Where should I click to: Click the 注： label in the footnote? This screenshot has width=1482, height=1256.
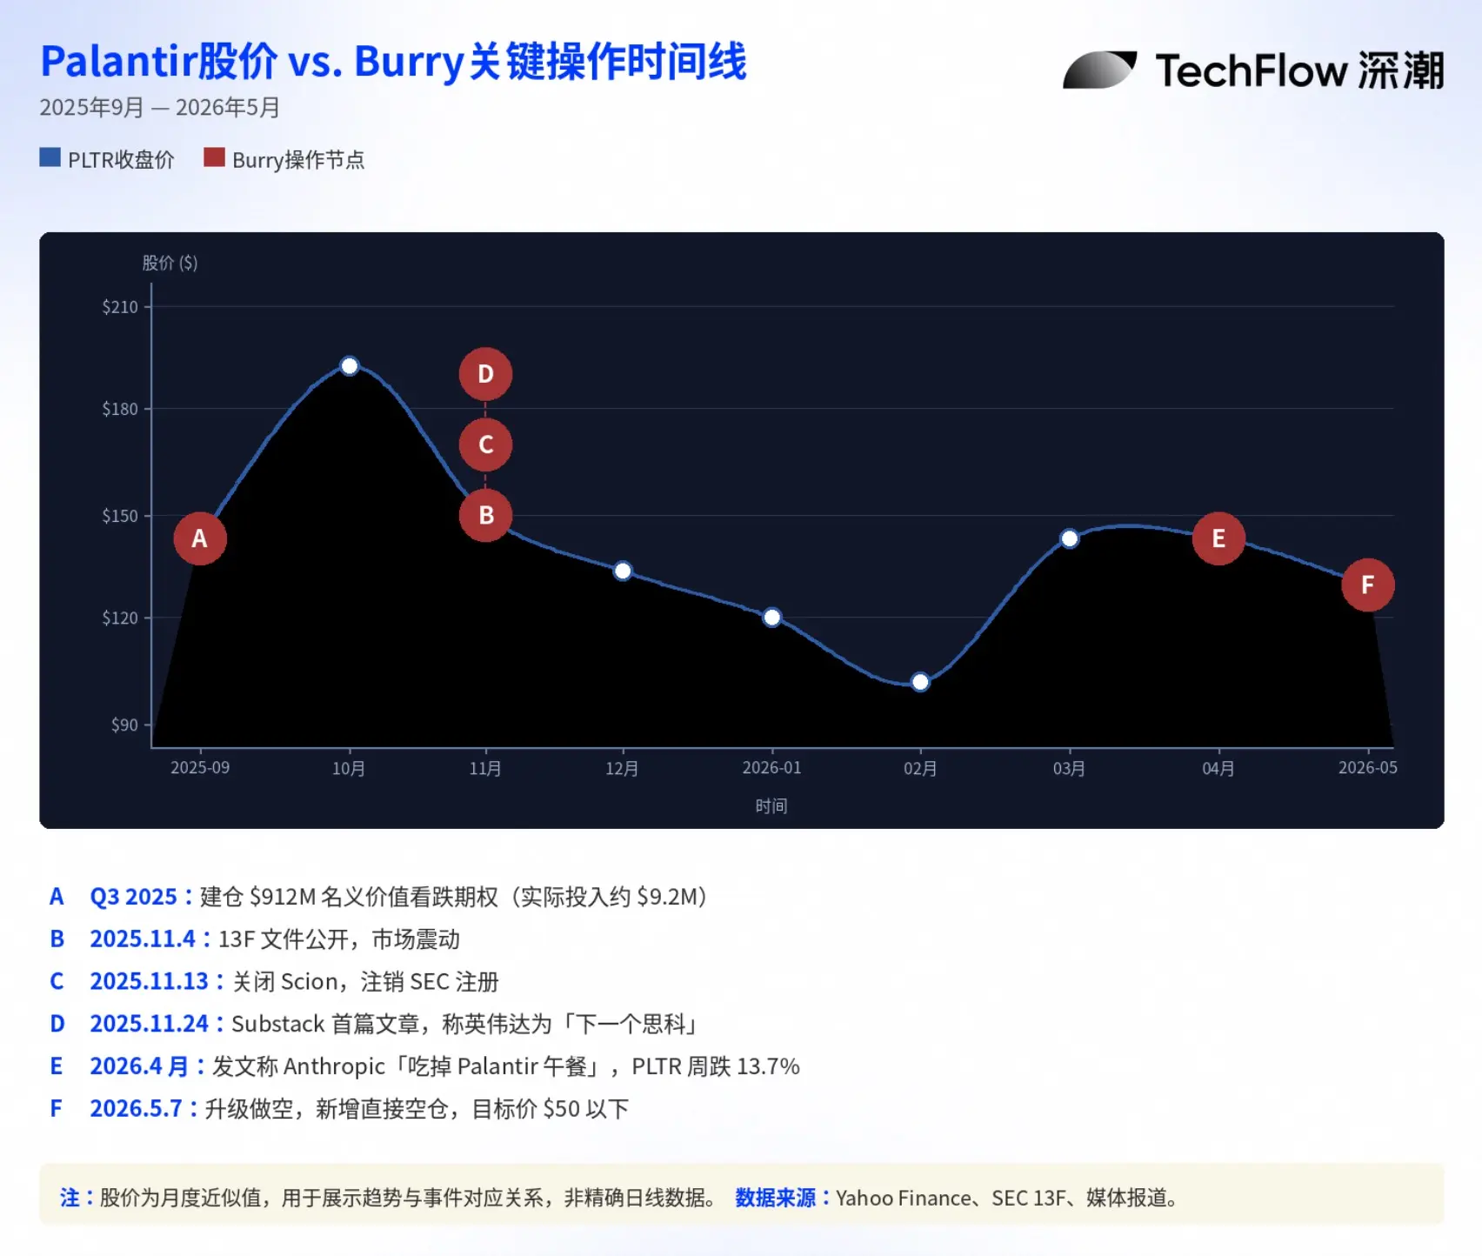click(77, 1199)
